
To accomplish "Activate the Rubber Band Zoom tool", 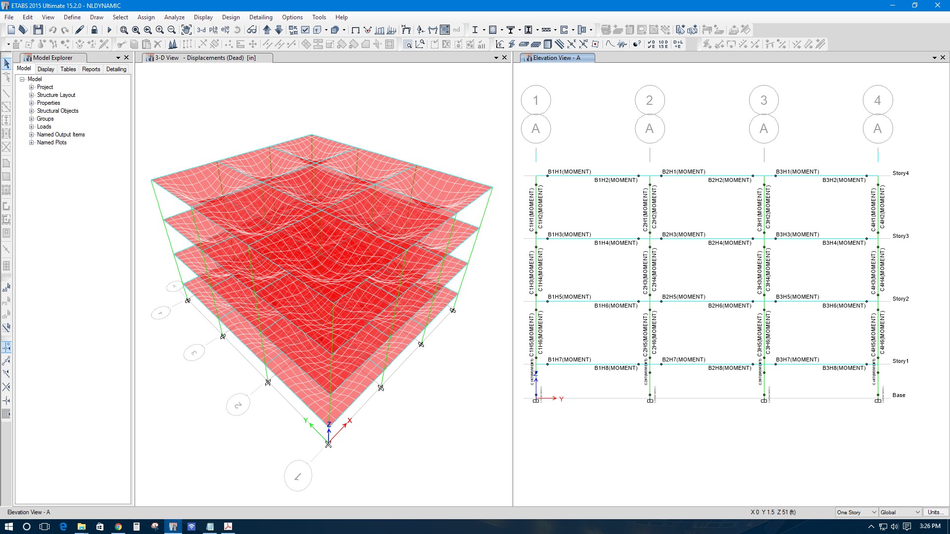I will pyautogui.click(x=124, y=29).
